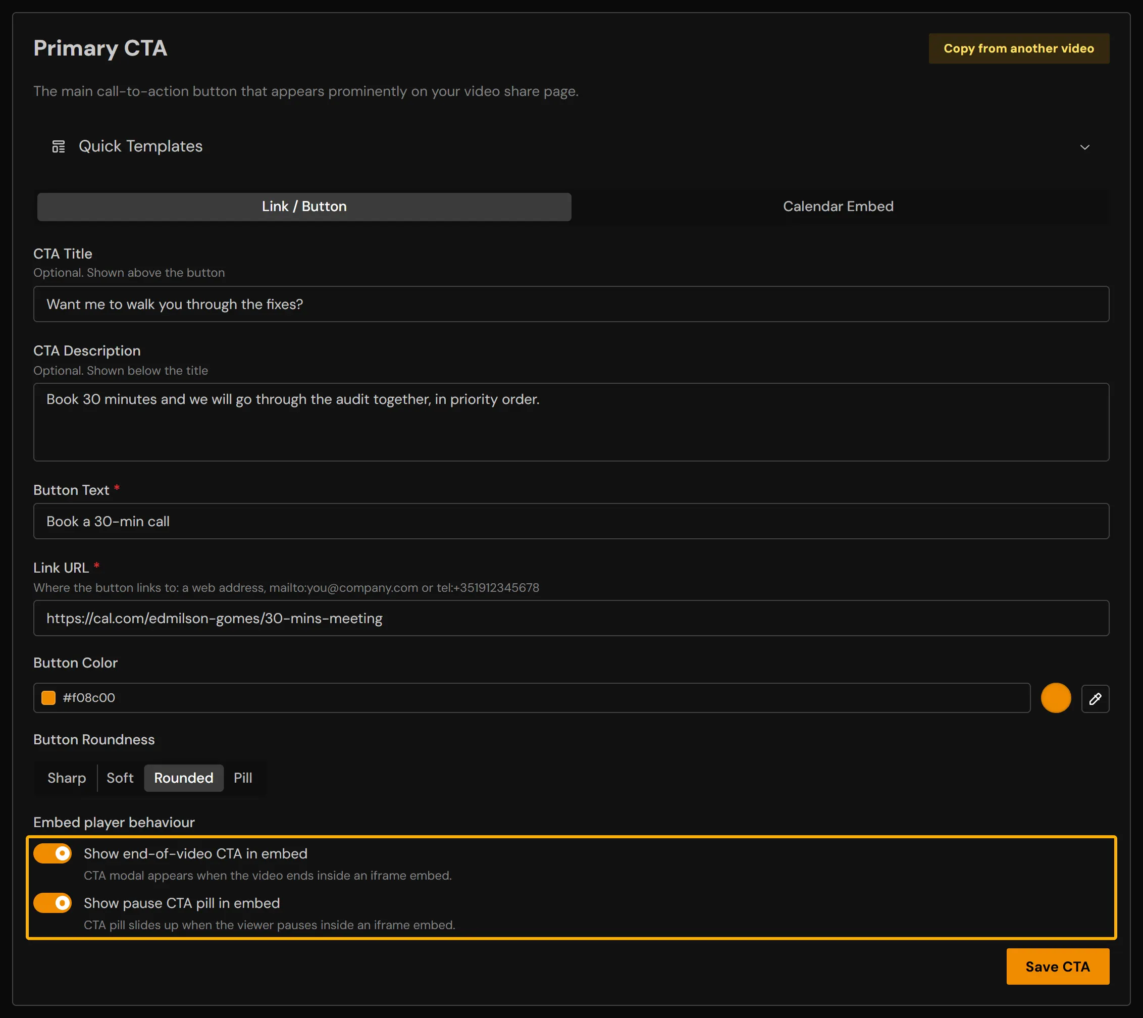
Task: Click the Embed player behaviour label
Action: (114, 822)
